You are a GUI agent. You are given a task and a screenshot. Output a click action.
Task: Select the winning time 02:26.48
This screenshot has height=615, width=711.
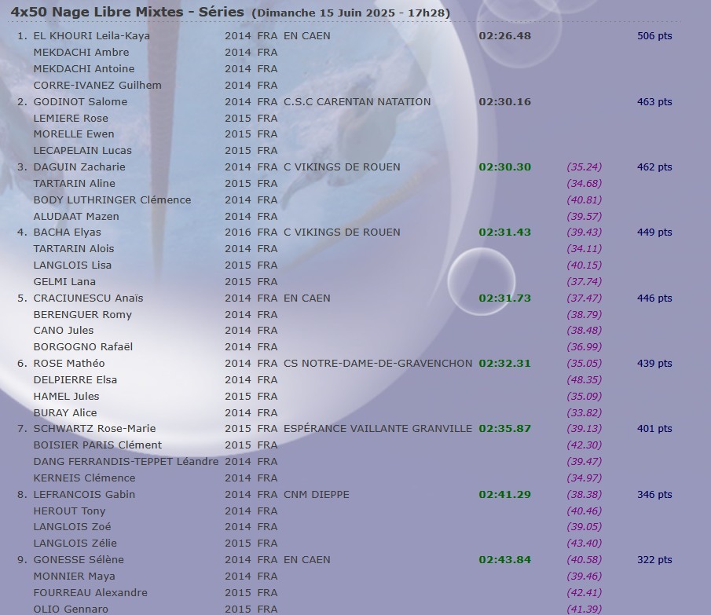coord(504,36)
